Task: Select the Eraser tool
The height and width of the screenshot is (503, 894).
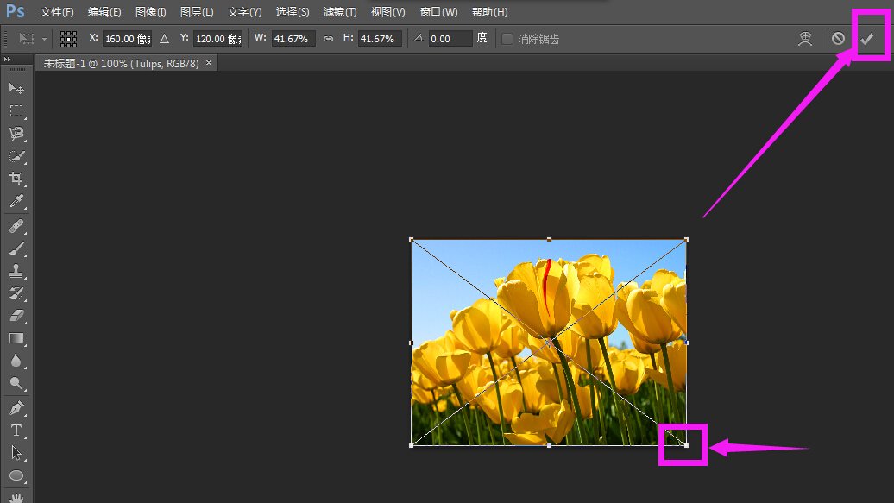Action: click(x=16, y=316)
